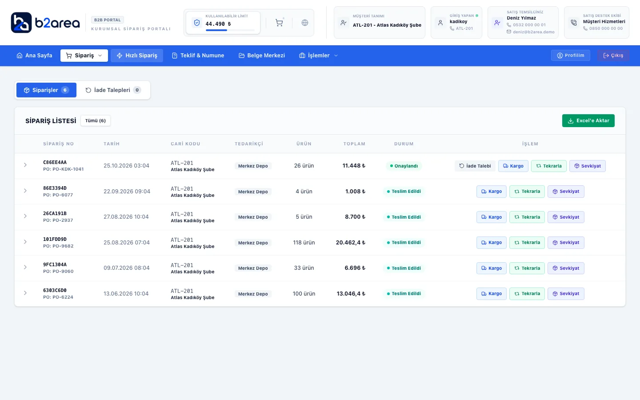
Task: Click Tekrarla for order 9FC1304A
Action: [x=527, y=268]
